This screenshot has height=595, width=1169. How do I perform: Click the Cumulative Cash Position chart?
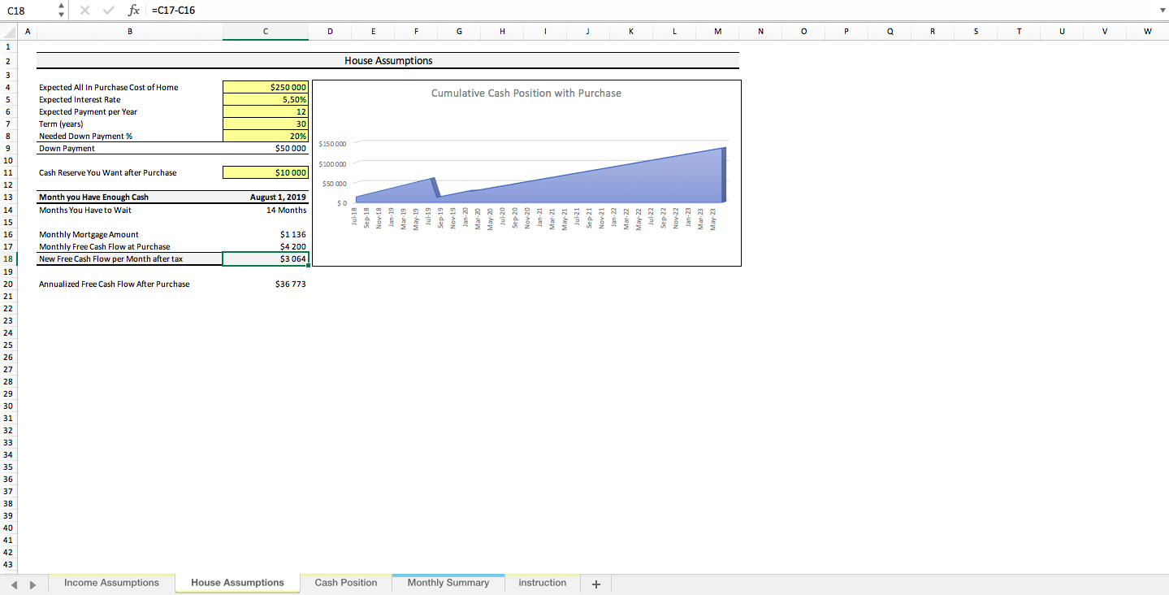526,172
